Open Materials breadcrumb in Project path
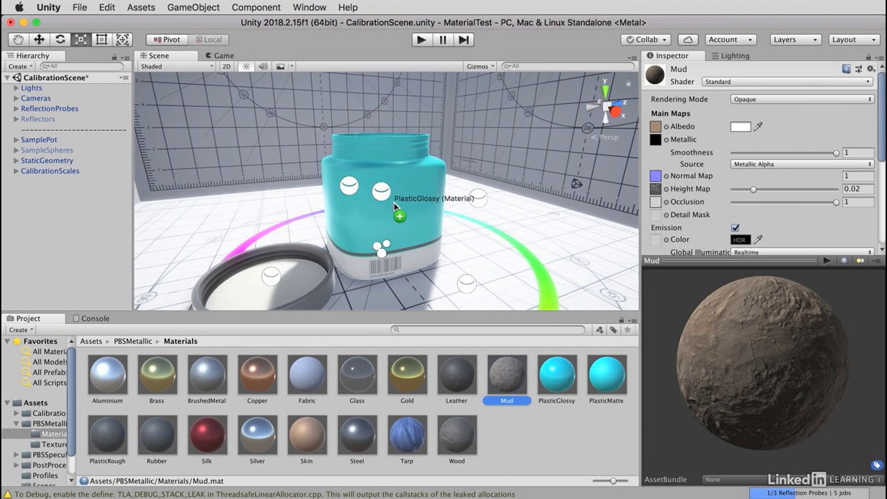 [180, 341]
